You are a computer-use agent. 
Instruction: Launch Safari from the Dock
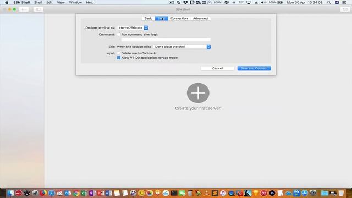[x=52, y=193]
